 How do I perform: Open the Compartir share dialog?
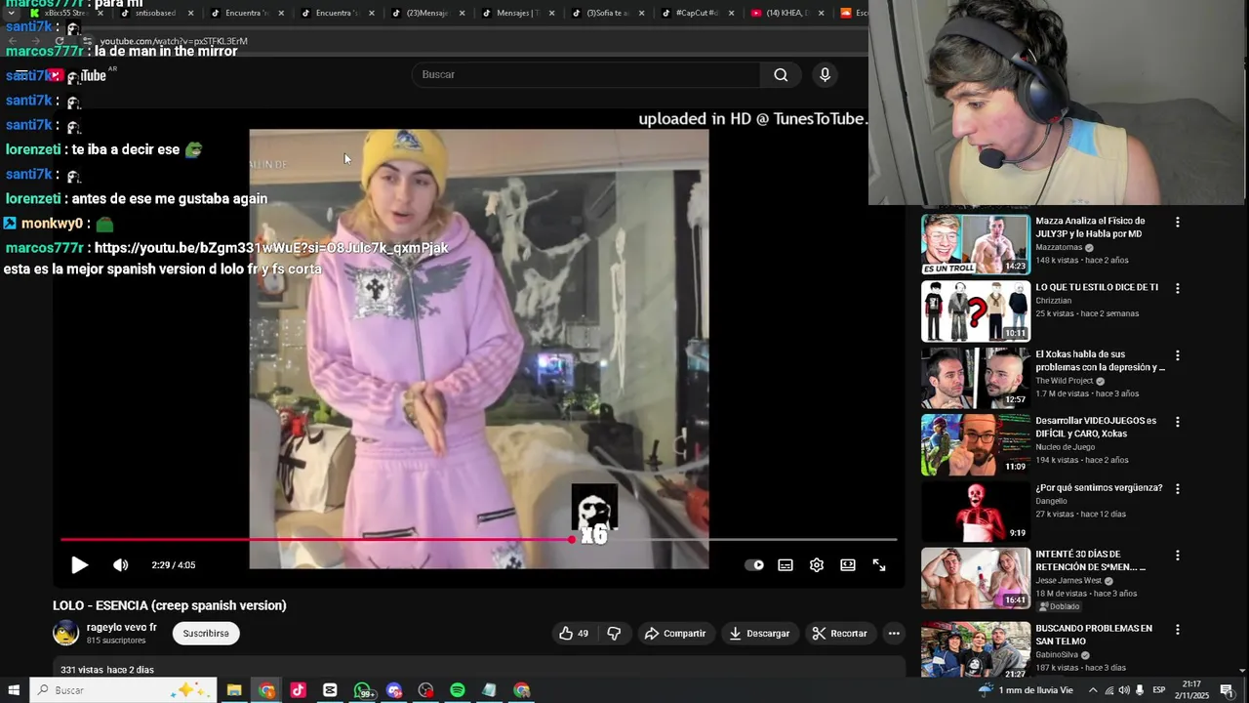(675, 634)
